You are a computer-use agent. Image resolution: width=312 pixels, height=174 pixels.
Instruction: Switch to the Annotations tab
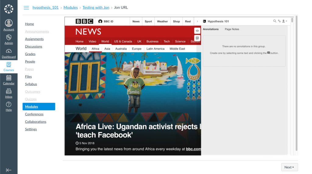(211, 29)
